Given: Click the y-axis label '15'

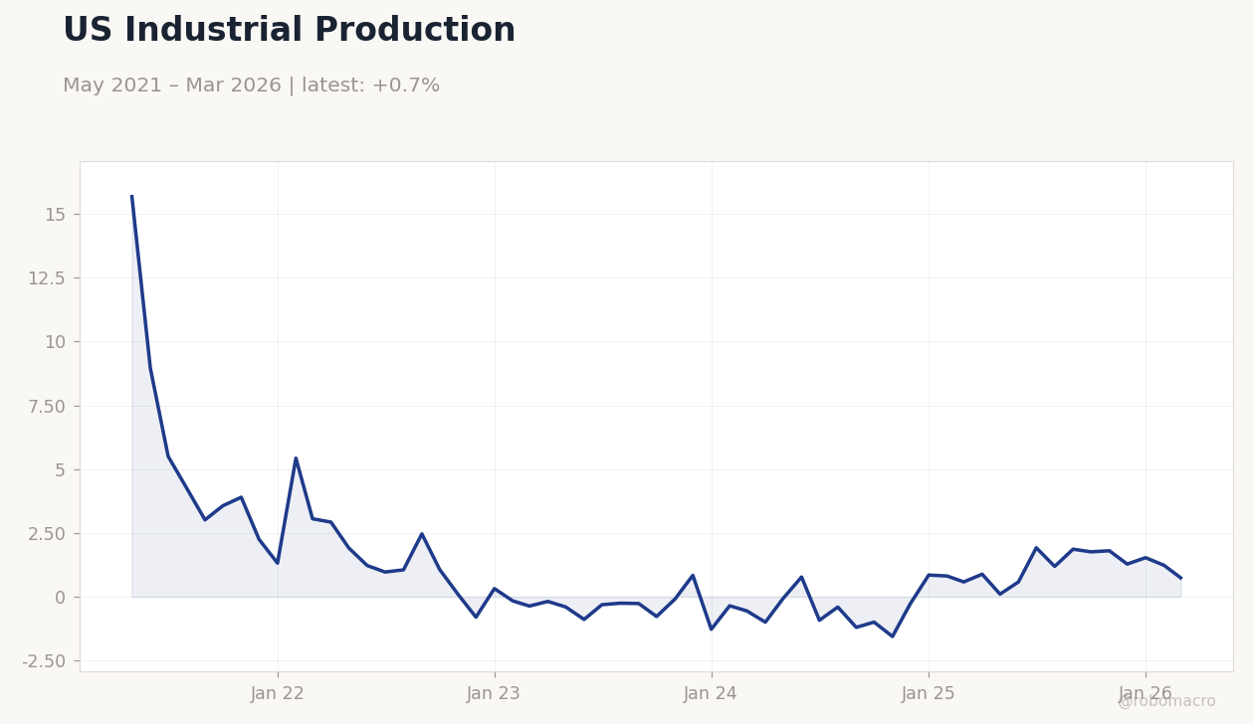Looking at the screenshot, I should (55, 215).
